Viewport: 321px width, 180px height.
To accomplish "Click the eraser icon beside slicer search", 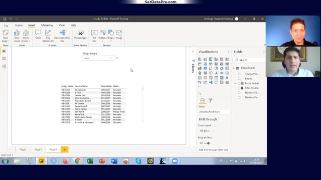I will point(117,58).
